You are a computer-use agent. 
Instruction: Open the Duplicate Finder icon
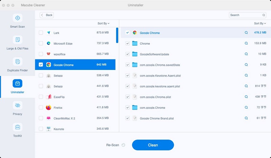pyautogui.click(x=18, y=62)
